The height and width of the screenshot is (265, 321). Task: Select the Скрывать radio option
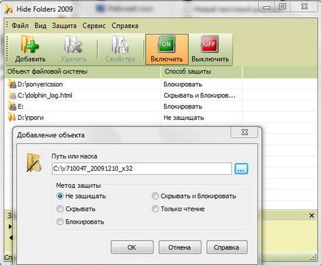point(60,209)
